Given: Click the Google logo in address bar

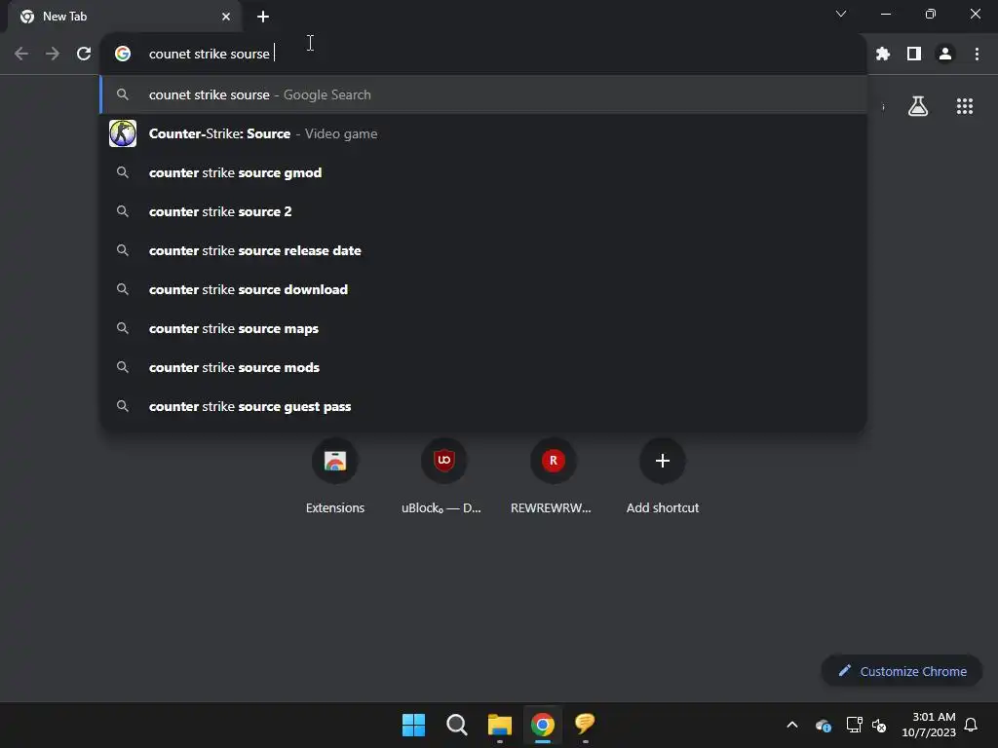Looking at the screenshot, I should (123, 55).
